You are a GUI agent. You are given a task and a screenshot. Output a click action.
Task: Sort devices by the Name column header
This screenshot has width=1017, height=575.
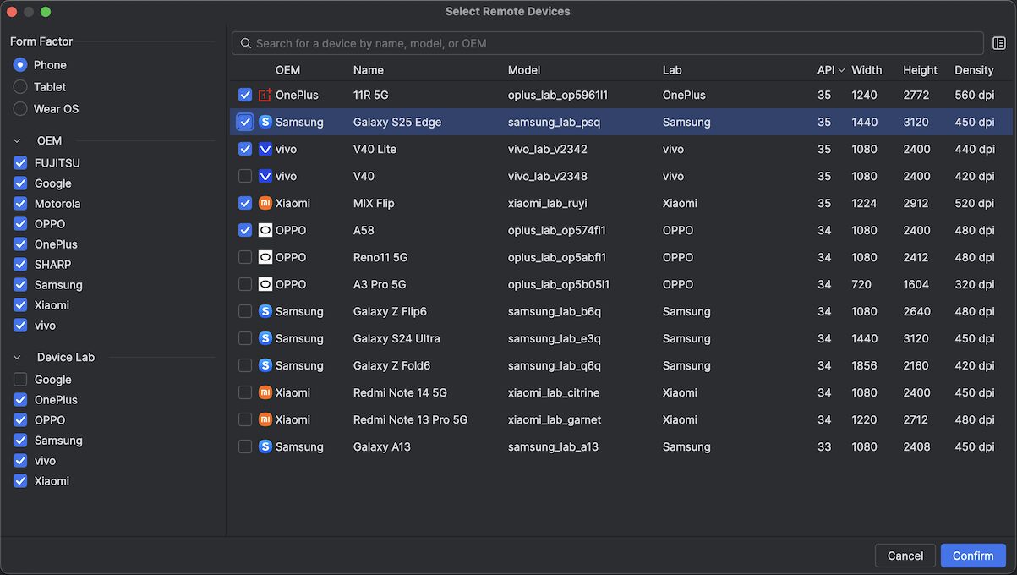point(369,70)
